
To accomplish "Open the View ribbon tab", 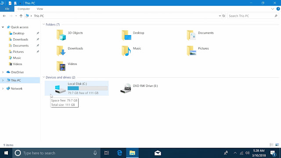I will click(40, 9).
